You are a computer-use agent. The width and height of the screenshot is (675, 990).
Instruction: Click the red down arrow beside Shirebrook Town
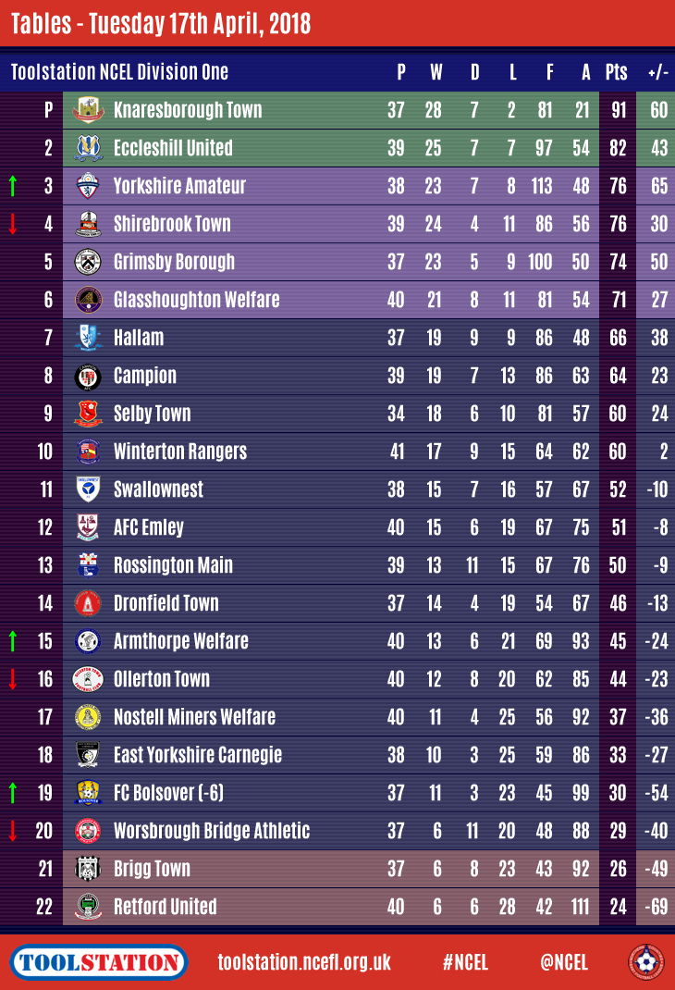point(13,224)
